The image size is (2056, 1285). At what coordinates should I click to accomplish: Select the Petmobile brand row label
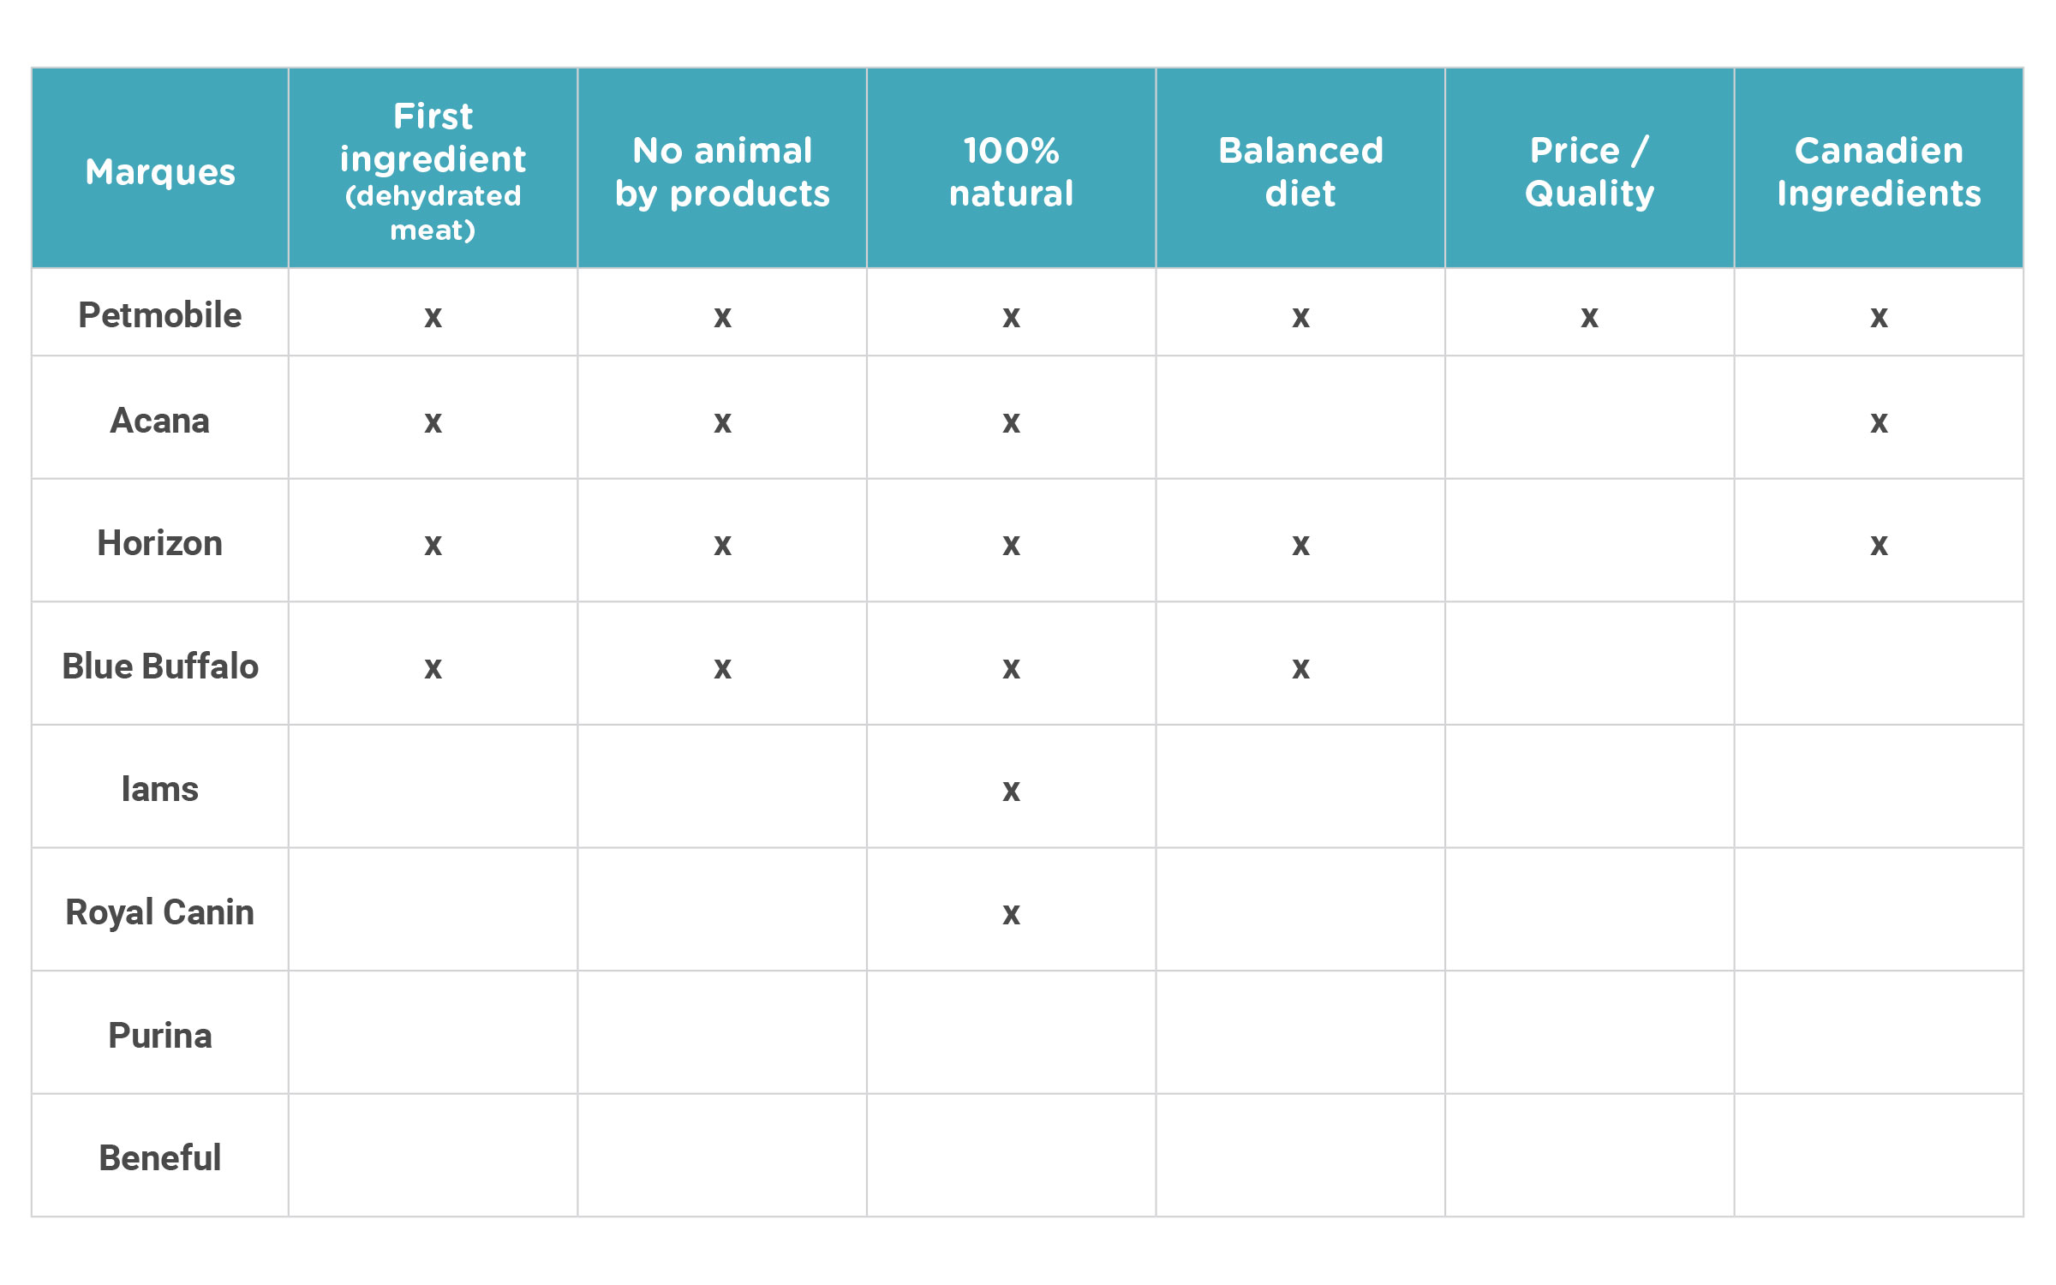pyautogui.click(x=160, y=314)
